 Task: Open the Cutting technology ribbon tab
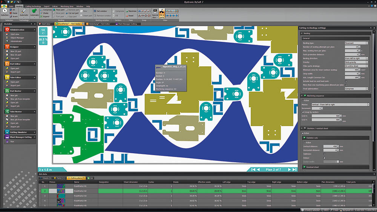click(33, 6)
